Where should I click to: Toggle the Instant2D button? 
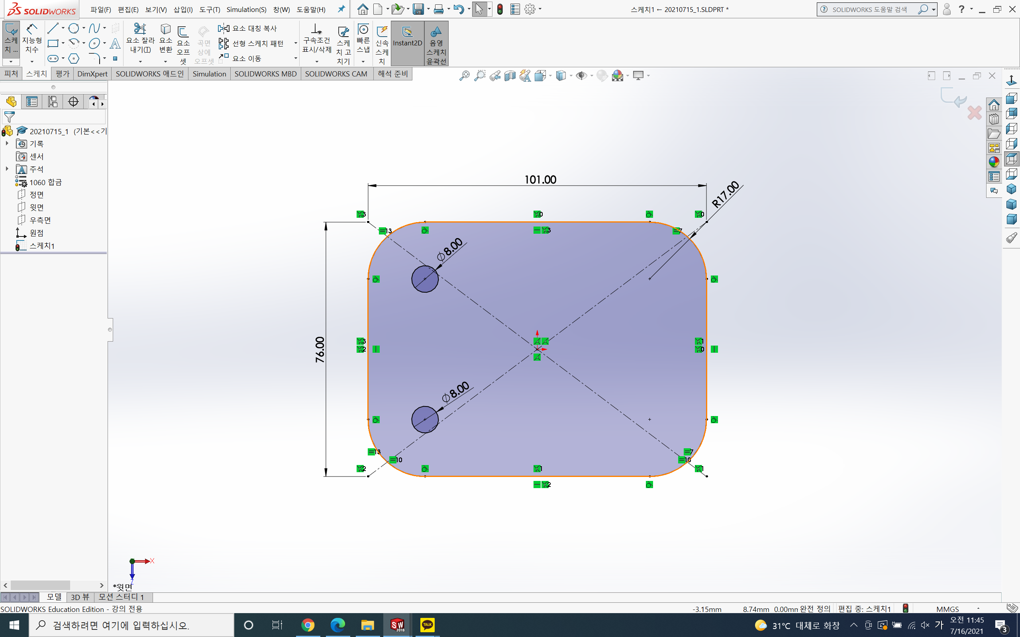pyautogui.click(x=407, y=42)
